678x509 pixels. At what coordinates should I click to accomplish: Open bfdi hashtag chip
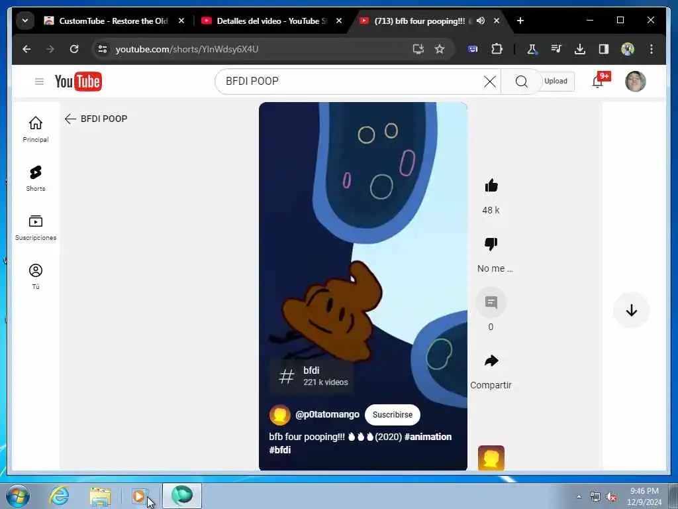313,376
